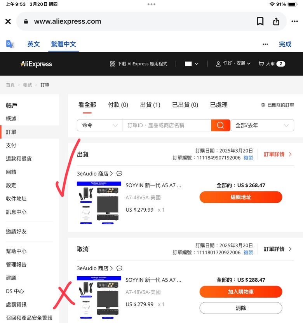
Task: Open DS 中心 in sidebar
Action: click(x=15, y=291)
